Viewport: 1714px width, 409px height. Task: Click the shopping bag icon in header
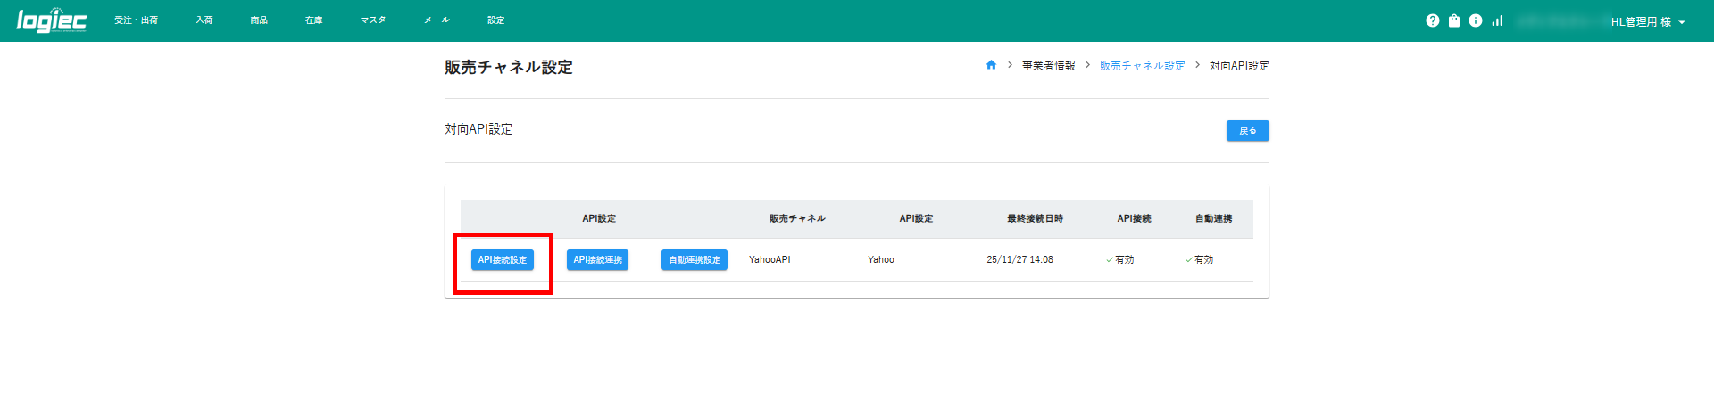[1453, 20]
